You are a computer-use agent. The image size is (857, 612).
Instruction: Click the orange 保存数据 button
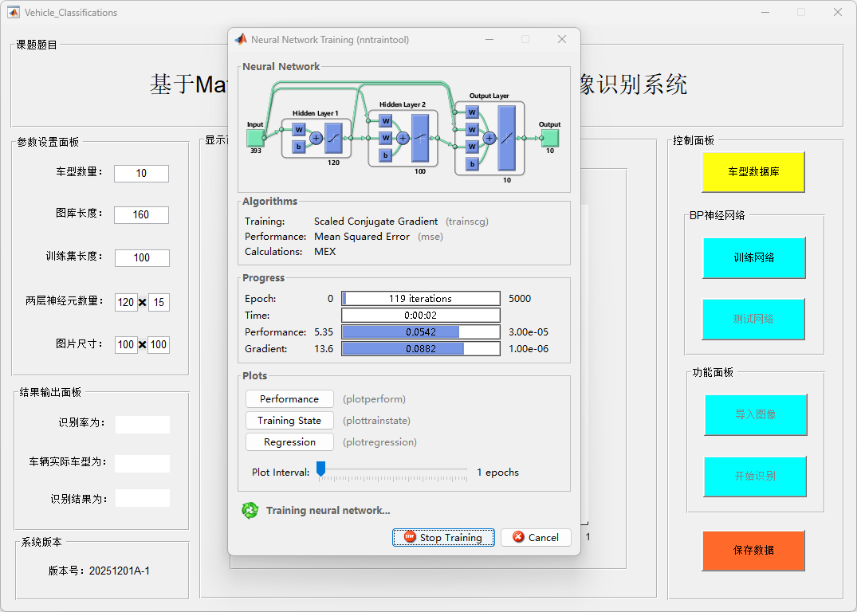coord(753,550)
